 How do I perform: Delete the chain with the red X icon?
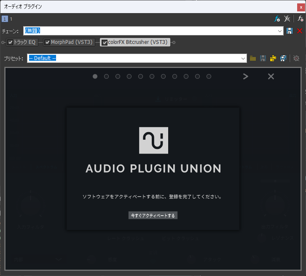tap(300, 31)
